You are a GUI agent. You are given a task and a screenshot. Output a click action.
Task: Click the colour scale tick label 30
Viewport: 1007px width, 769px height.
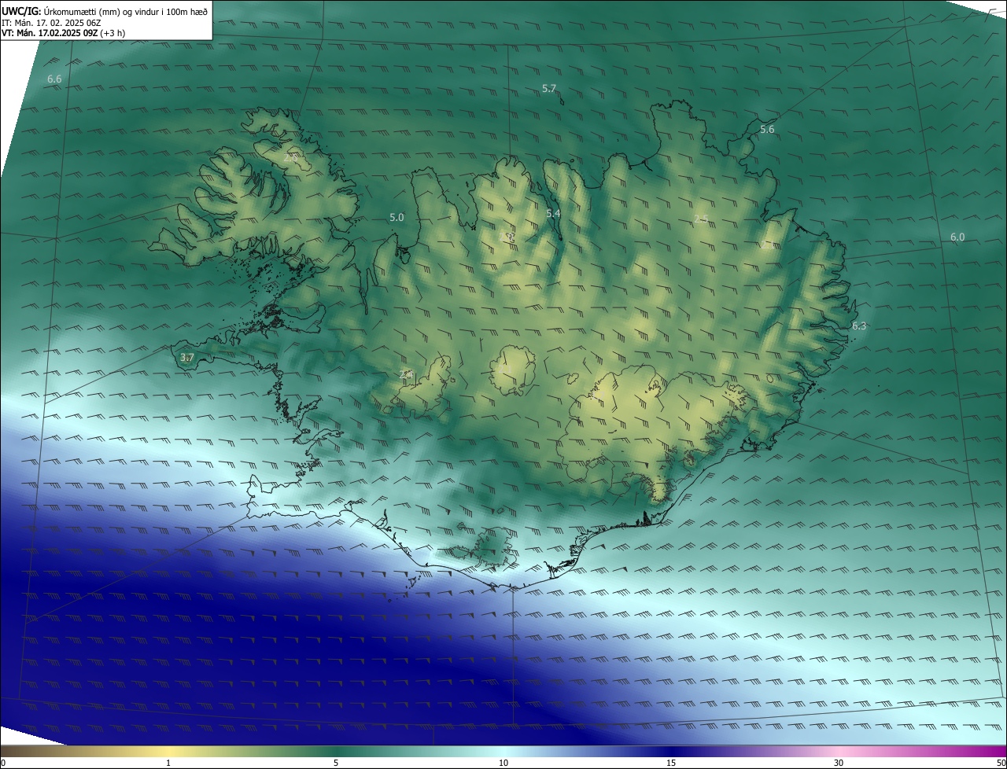tap(839, 763)
